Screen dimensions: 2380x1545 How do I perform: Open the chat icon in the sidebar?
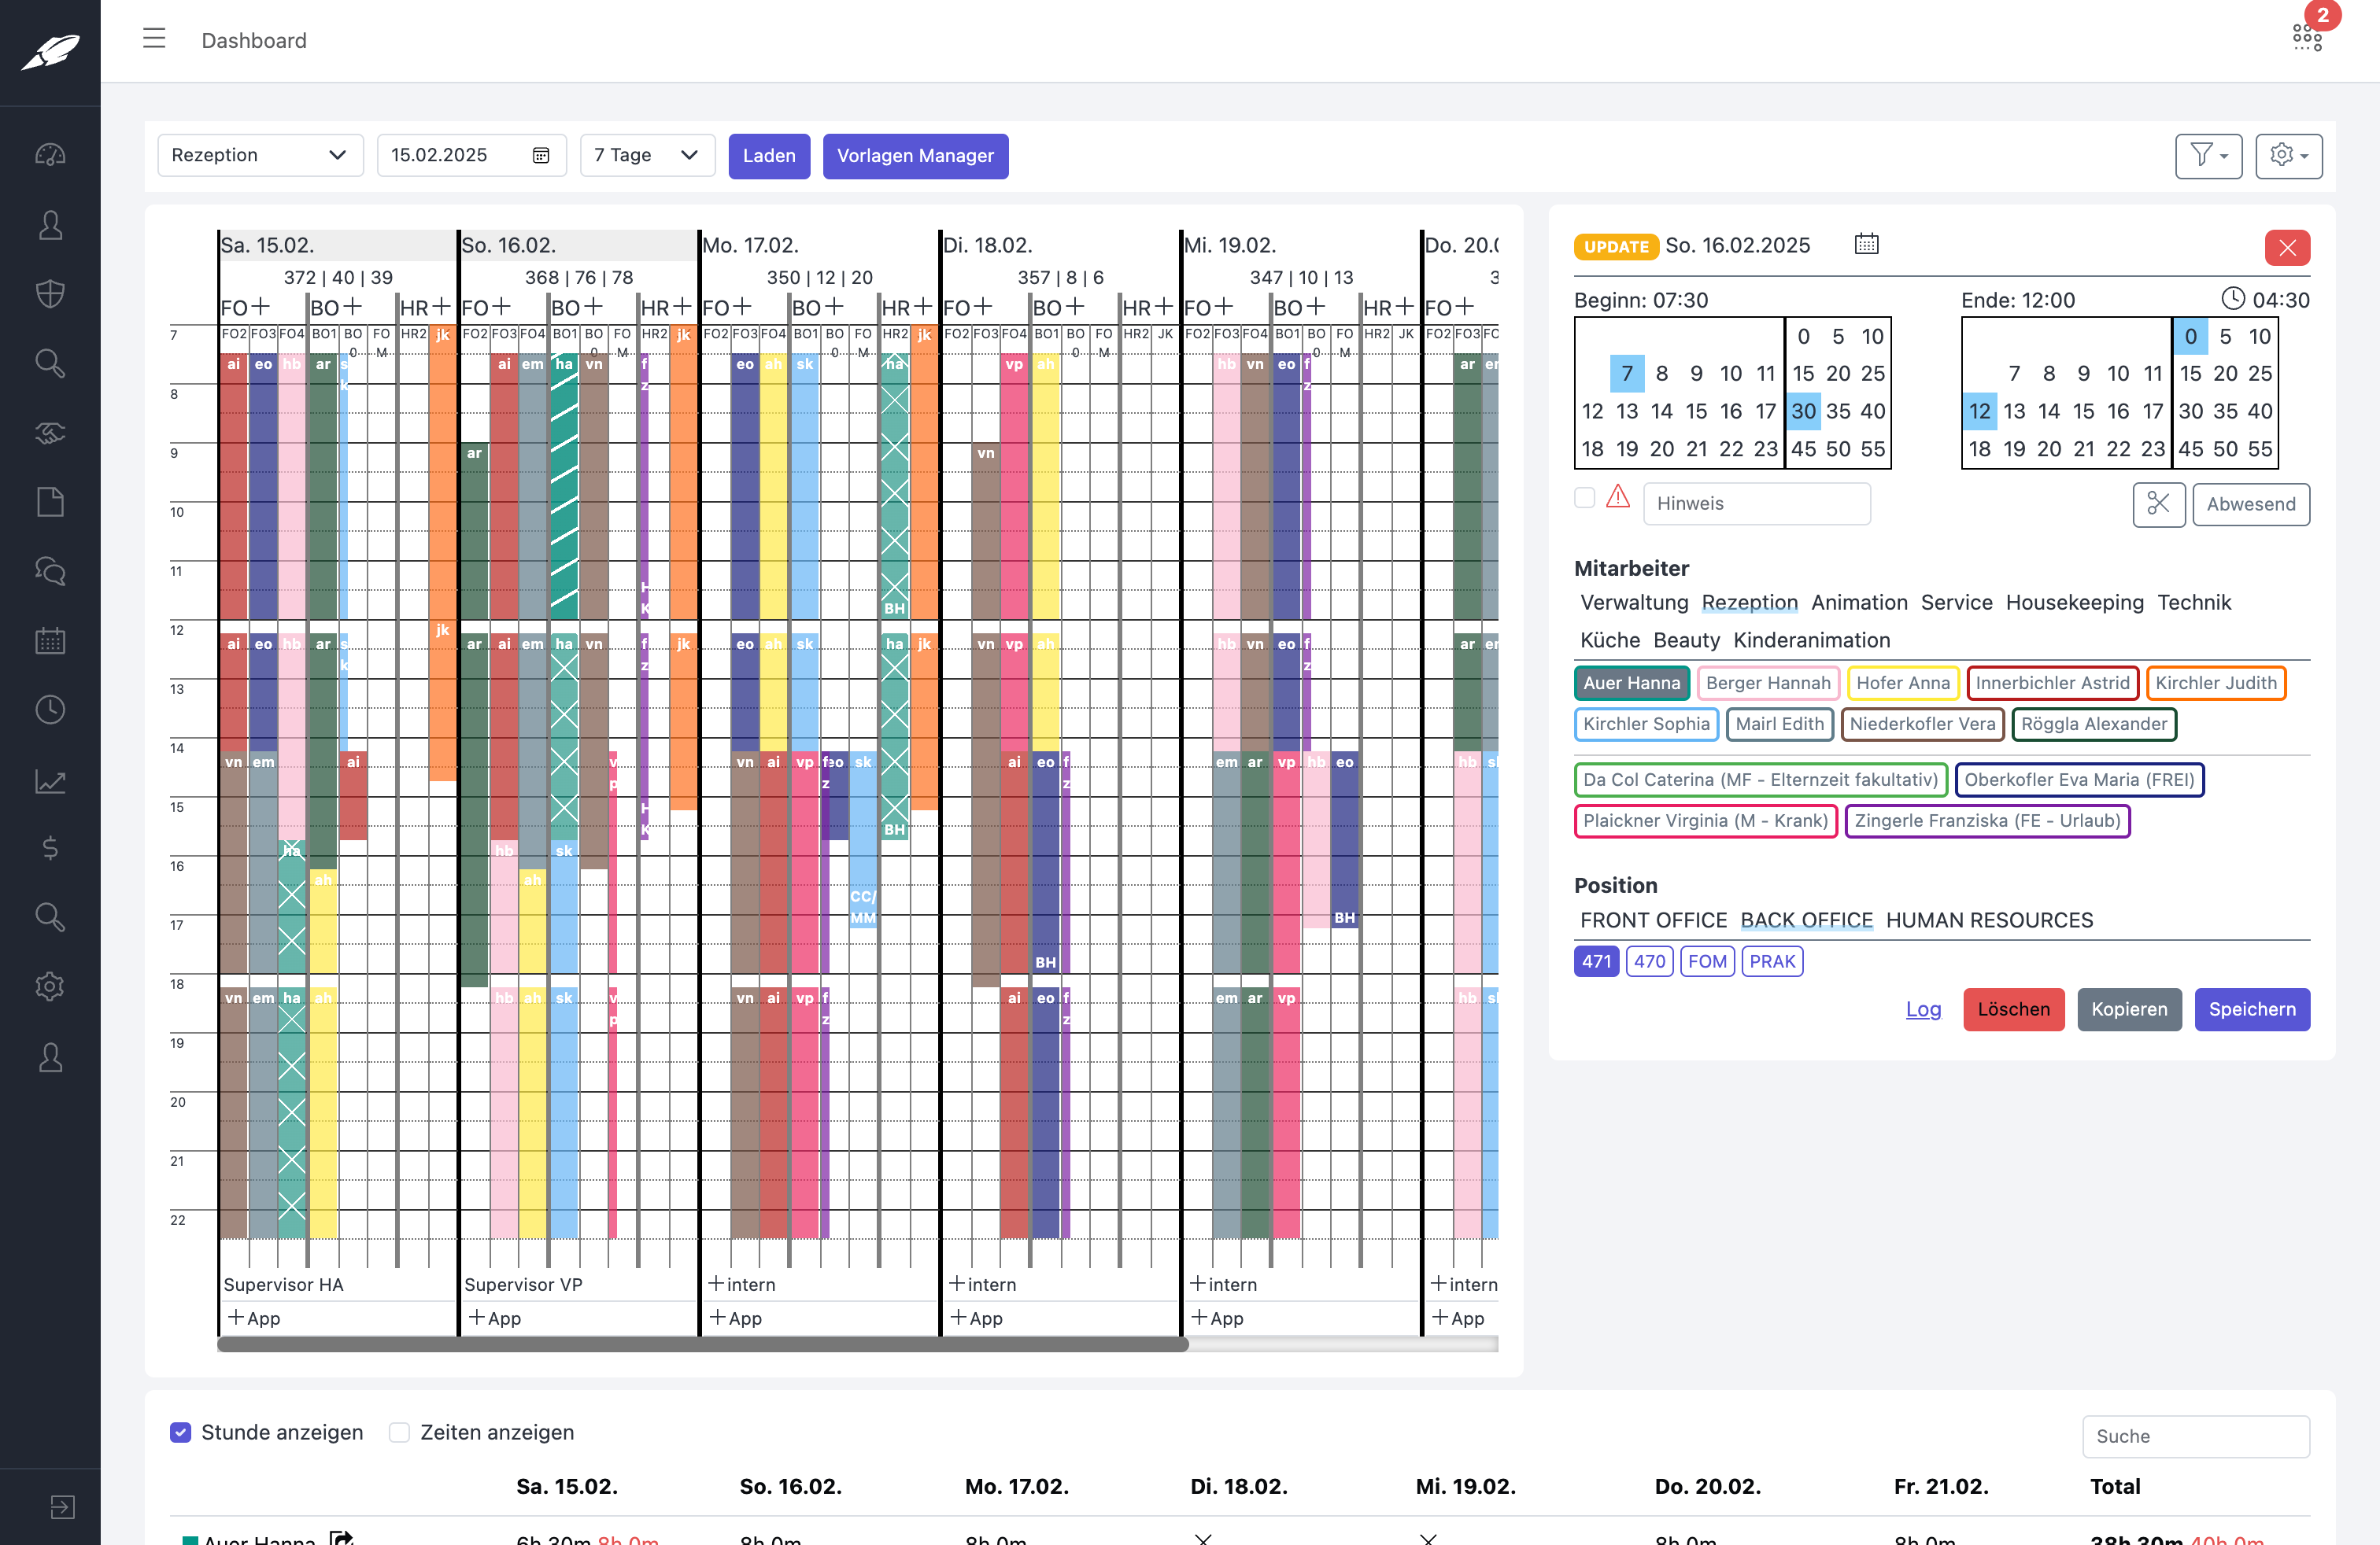50,570
